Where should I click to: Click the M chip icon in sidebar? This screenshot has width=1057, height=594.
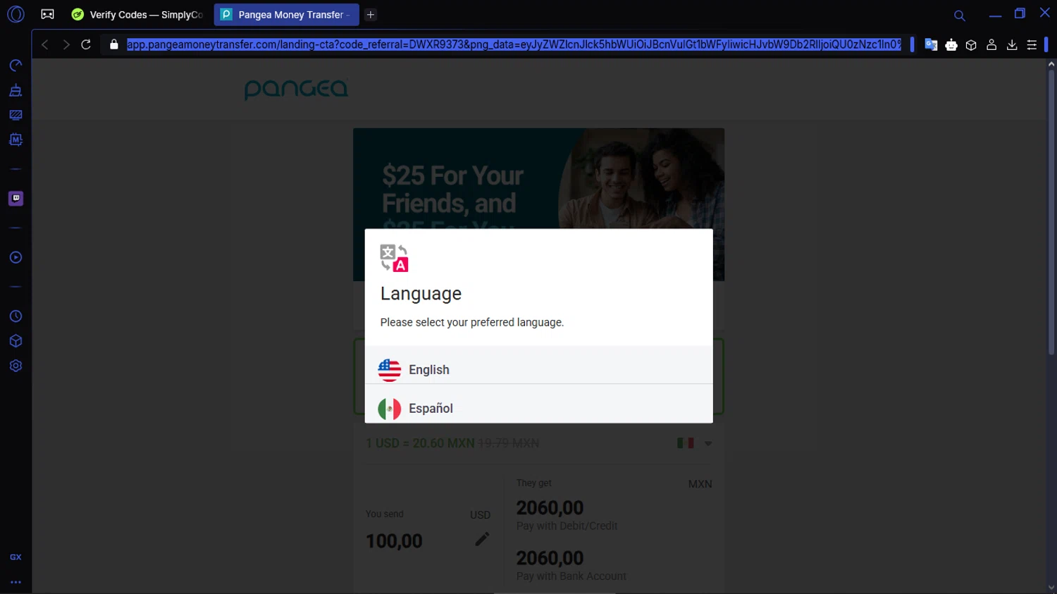(x=16, y=140)
